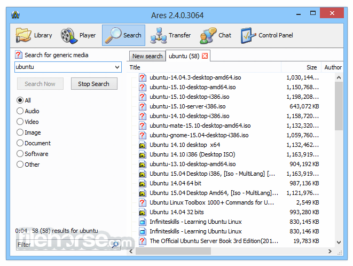This screenshot has height=266, width=353.
Task: Click software icon of Ubuntu 14.10 desktop x64
Action: 142,145
